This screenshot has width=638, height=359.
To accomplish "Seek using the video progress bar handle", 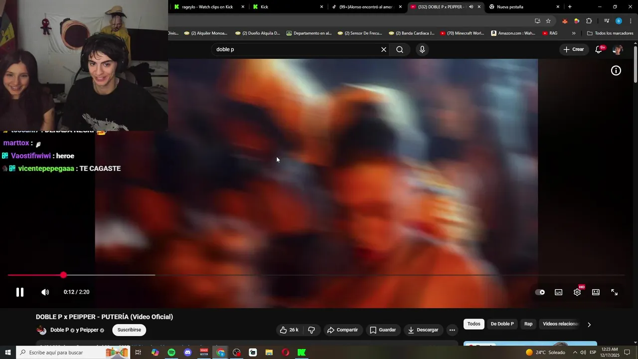I will (x=63, y=275).
